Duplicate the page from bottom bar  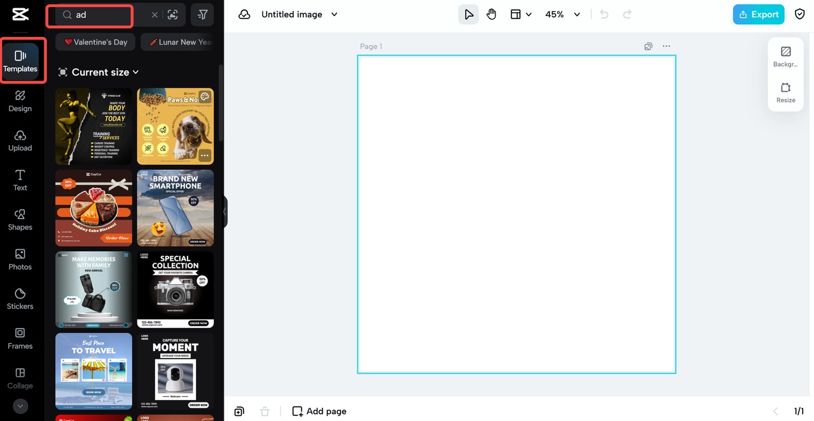coord(239,411)
